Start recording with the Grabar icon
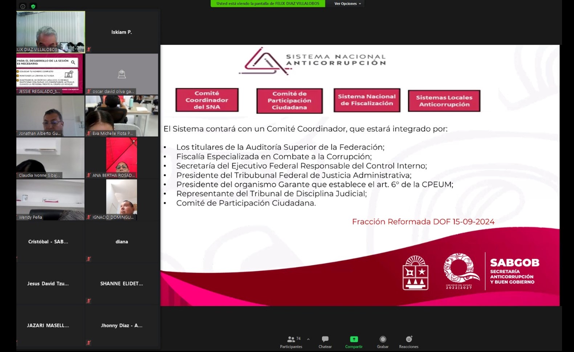The image size is (574, 352). pyautogui.click(x=383, y=339)
